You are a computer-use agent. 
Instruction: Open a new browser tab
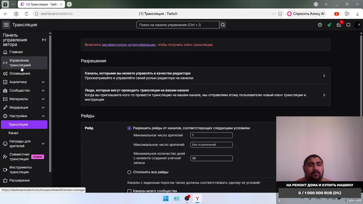tap(69, 4)
